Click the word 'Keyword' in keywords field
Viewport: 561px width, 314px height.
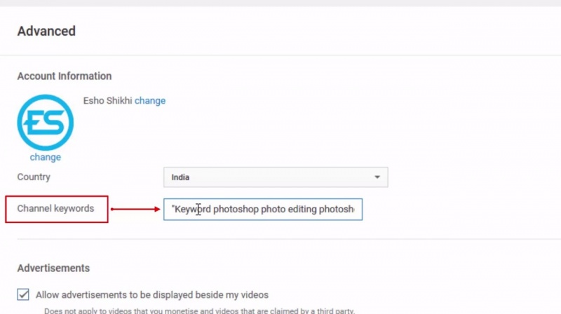click(x=192, y=209)
